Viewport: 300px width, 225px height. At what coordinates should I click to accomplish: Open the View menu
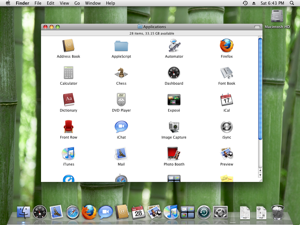point(64,3)
